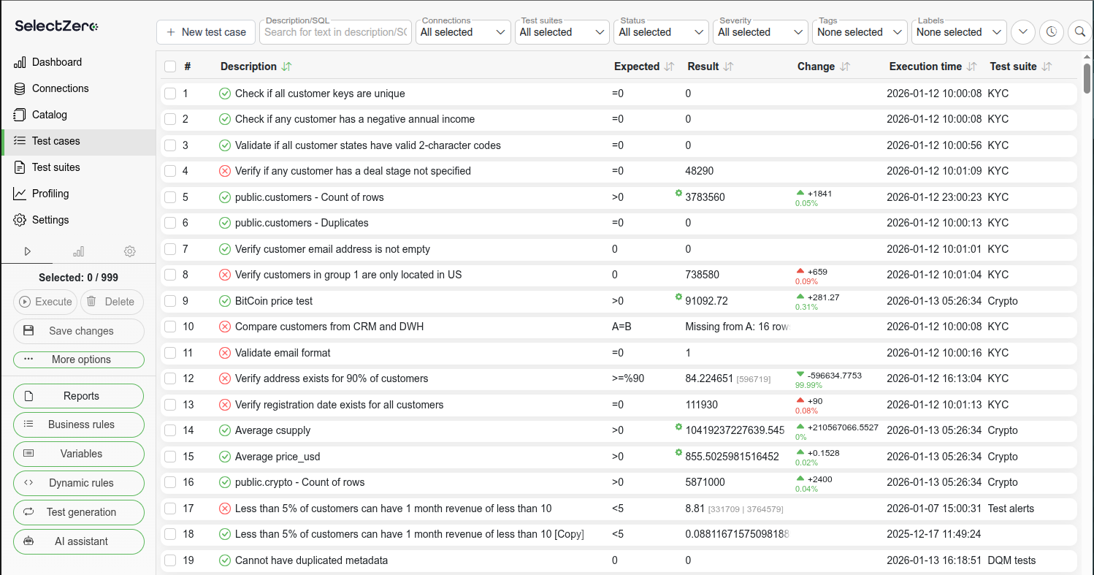
Task: Go to Dashboard in the sidebar
Action: 56,62
